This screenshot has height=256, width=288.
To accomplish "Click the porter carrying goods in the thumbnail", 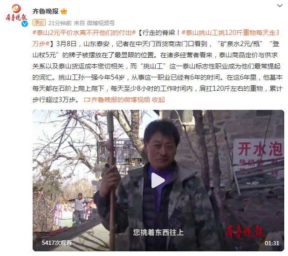I will click(x=80, y=209).
